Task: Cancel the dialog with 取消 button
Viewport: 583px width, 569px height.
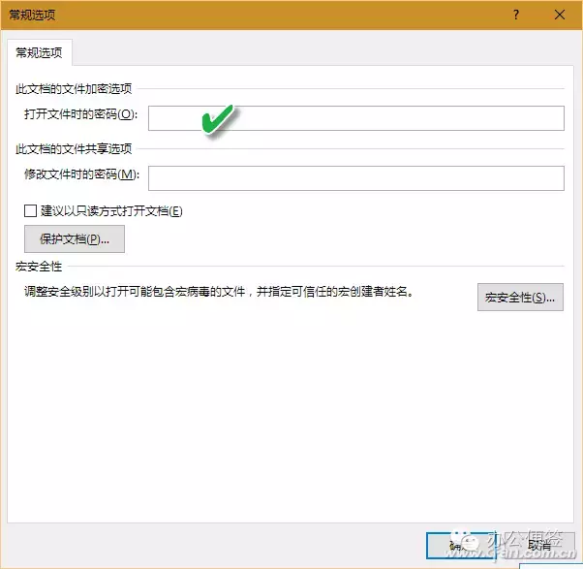Action: [x=539, y=546]
